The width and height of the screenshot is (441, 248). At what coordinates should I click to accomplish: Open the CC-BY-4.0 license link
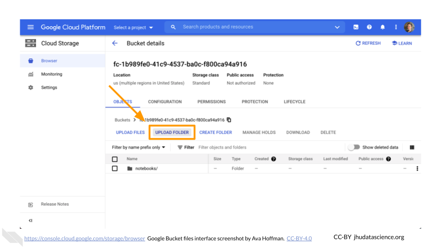(x=299, y=238)
